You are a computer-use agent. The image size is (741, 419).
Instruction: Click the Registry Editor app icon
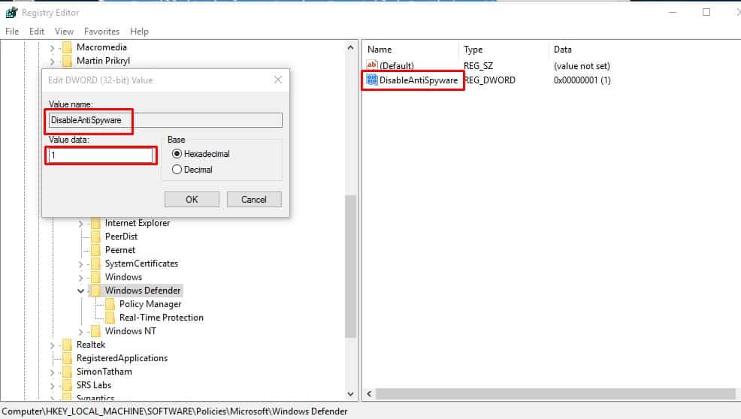pos(11,13)
